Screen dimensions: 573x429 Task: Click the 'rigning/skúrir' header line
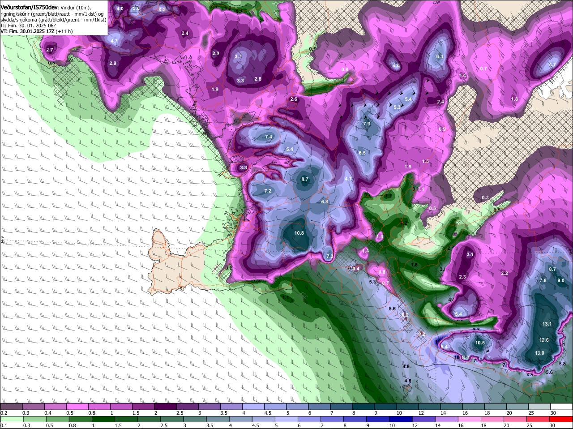[x=52, y=14]
